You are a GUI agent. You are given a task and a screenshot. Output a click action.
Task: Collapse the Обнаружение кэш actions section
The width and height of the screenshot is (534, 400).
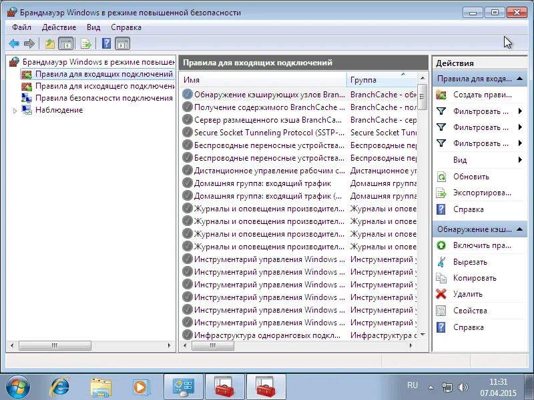pos(519,229)
